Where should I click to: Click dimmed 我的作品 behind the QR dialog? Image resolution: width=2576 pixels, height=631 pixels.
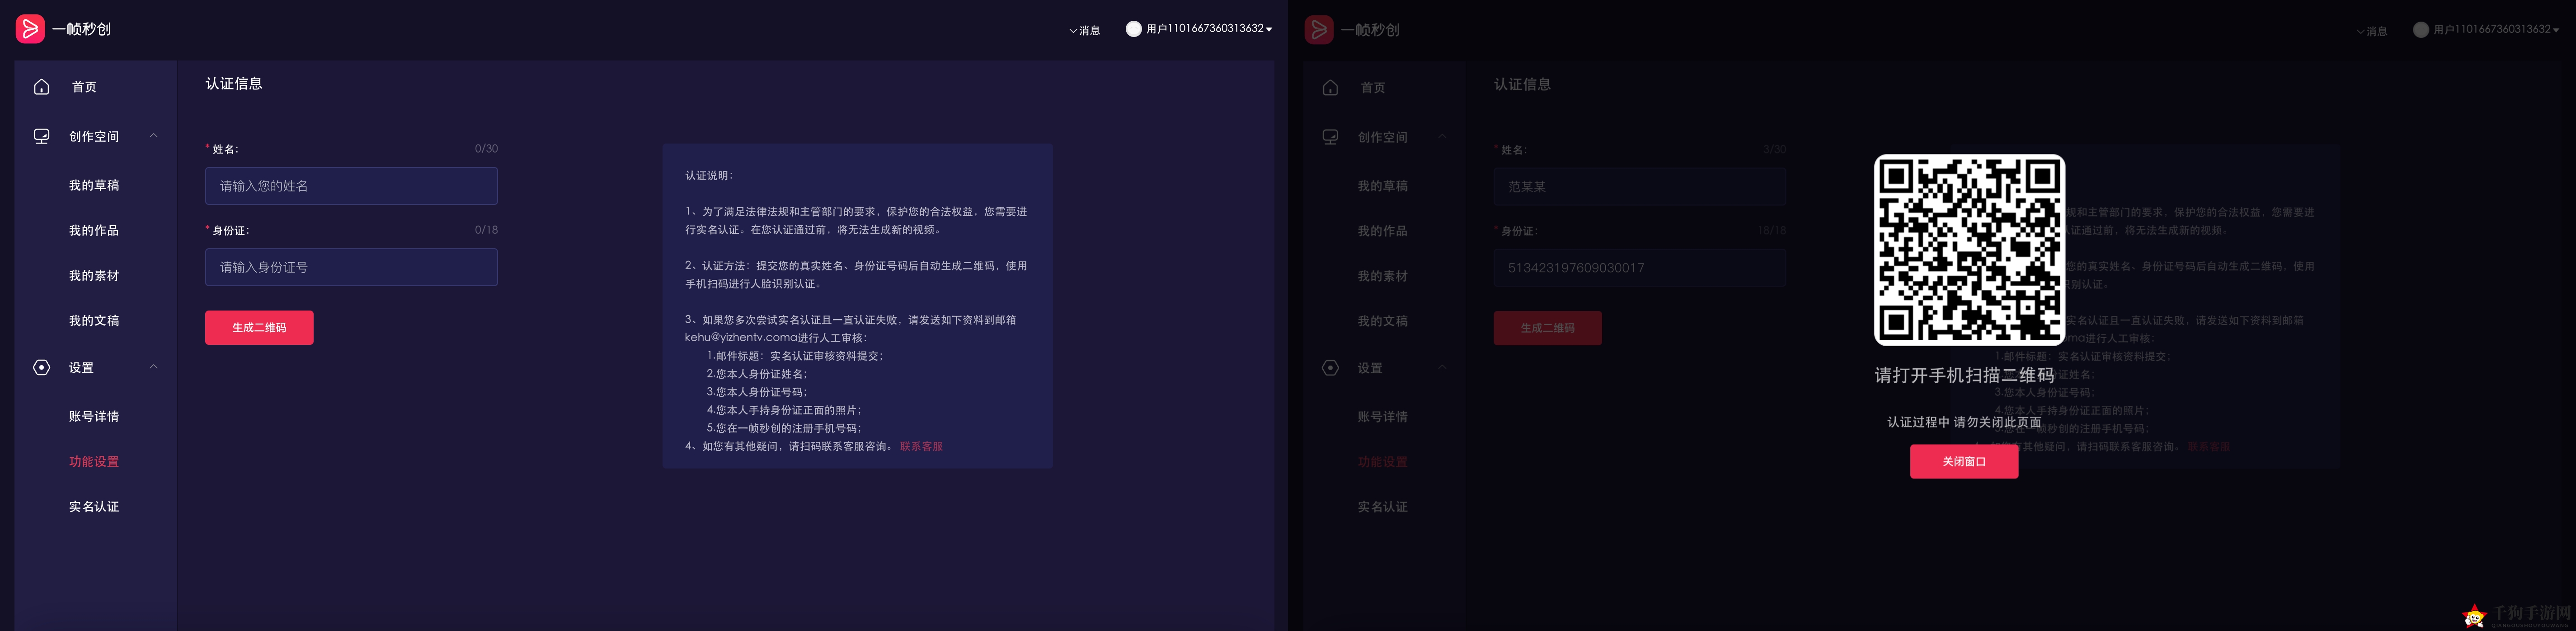click(x=1382, y=232)
